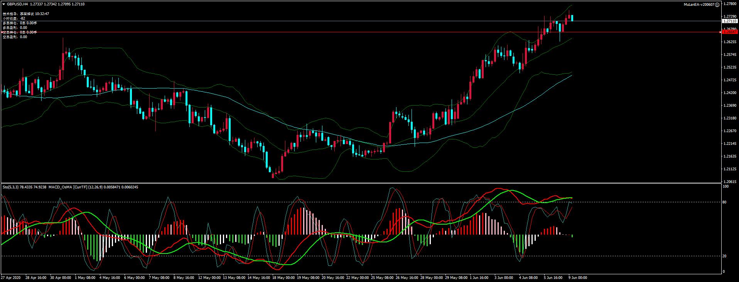Select the handle at red line's left end

2,32
